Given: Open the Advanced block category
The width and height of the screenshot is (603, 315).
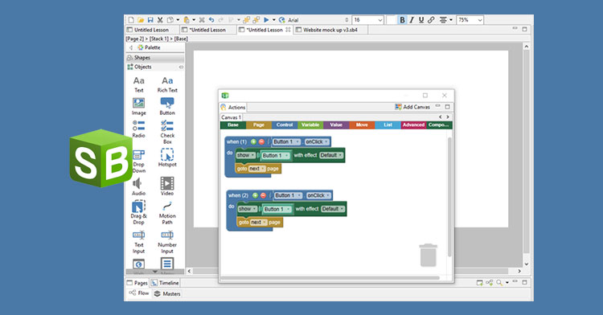Looking at the screenshot, I should coord(413,125).
